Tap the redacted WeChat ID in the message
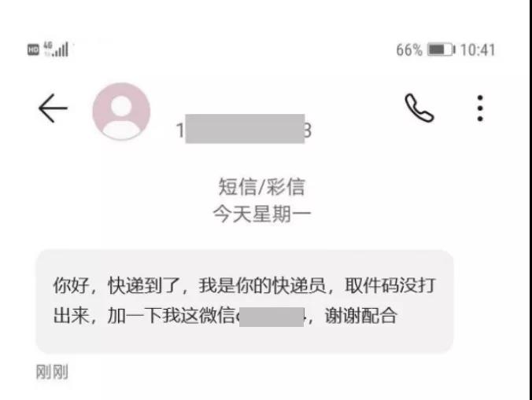 tap(272, 317)
